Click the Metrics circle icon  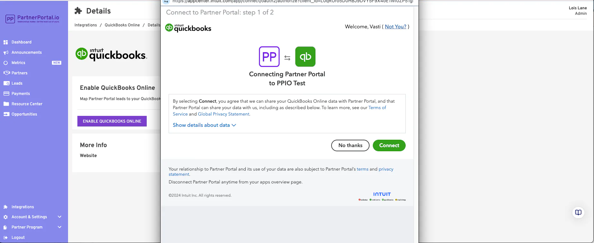point(5,63)
